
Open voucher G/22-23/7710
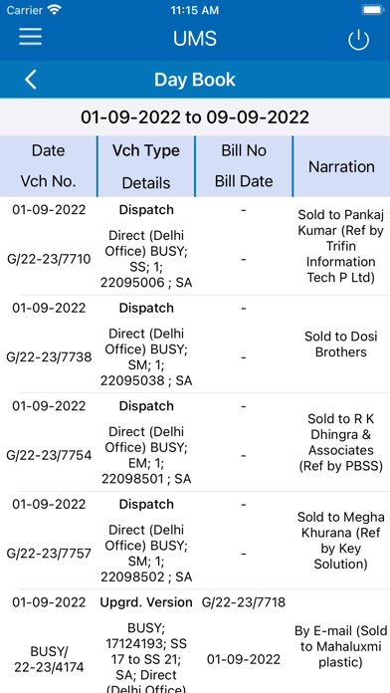49,259
